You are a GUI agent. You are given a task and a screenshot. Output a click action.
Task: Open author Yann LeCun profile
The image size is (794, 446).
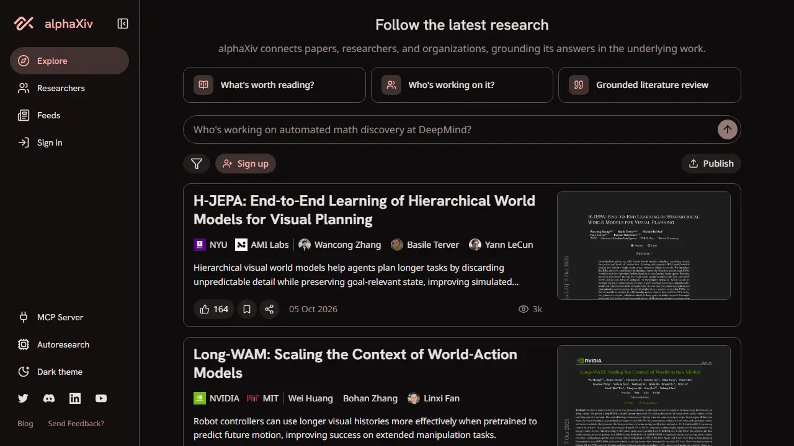coord(501,245)
